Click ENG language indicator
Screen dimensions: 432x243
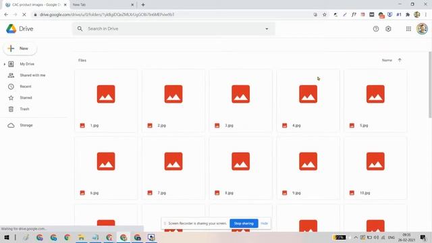pyautogui.click(x=391, y=238)
